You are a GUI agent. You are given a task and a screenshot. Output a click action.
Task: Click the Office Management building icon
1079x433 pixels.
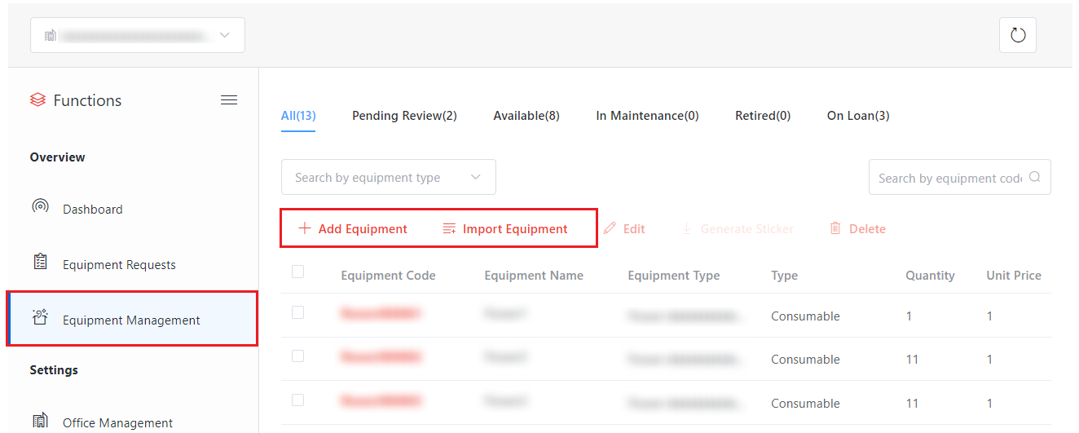(x=40, y=421)
